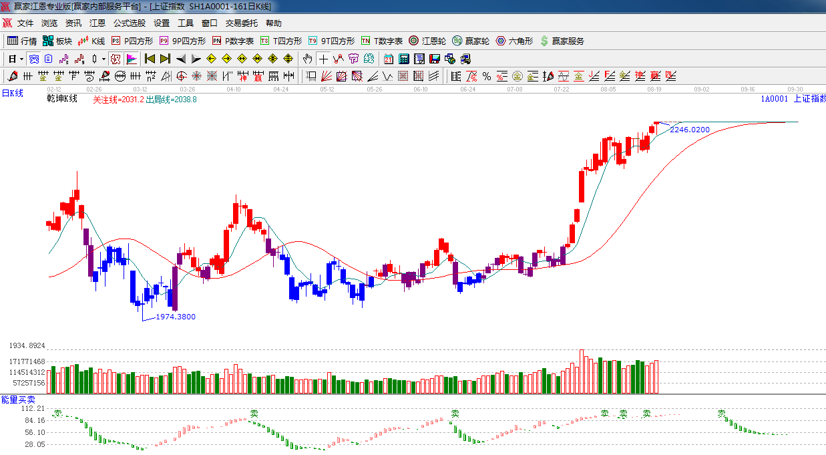
Task: Open the 赢家服务 dollar-sign service
Action: point(562,41)
